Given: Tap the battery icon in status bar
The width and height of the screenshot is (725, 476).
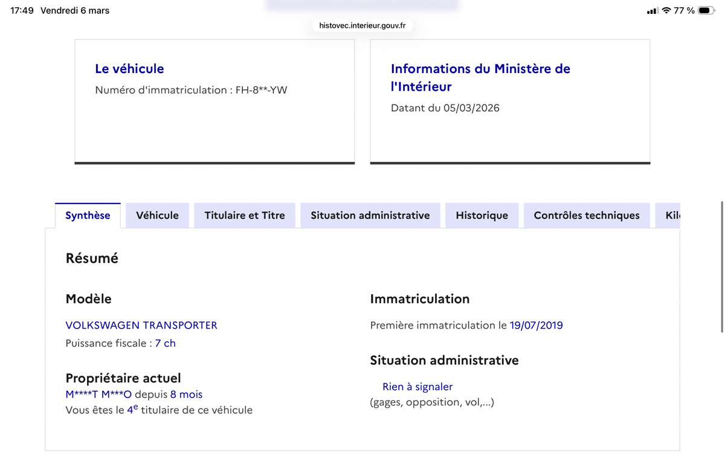Looking at the screenshot, I should (x=706, y=10).
